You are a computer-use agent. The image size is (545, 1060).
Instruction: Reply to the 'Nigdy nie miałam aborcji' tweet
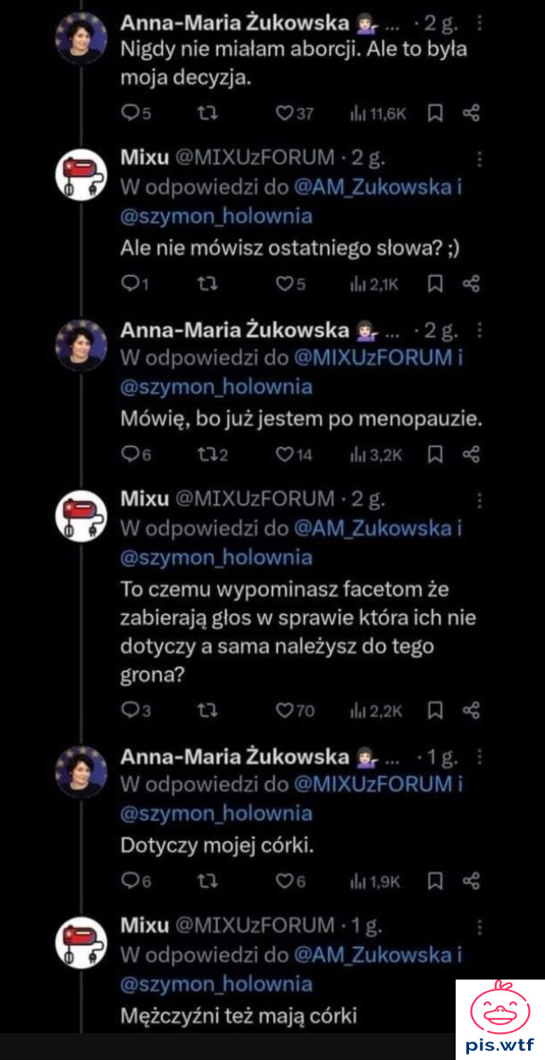tap(130, 114)
